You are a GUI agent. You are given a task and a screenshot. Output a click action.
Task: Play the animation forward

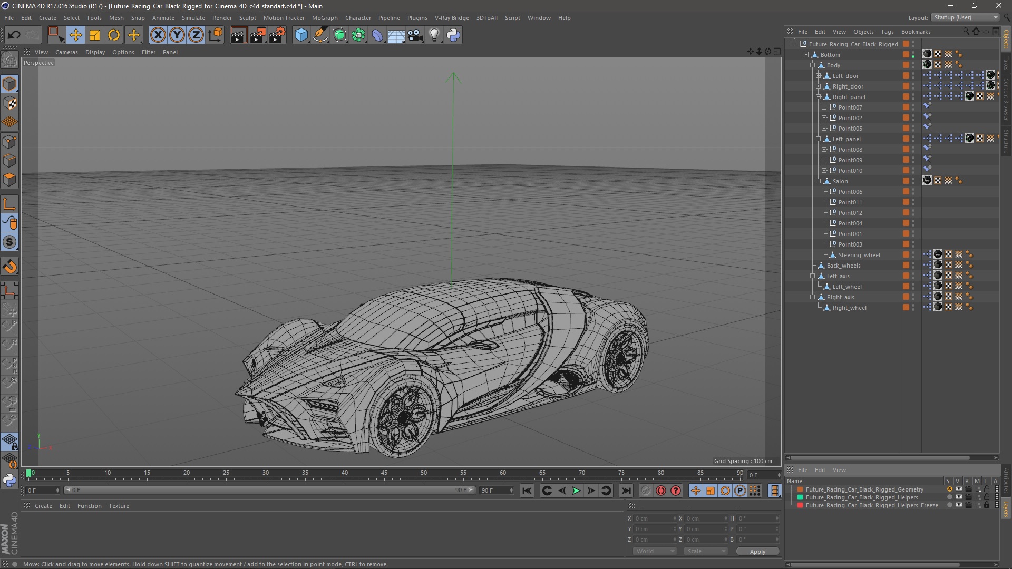577,491
